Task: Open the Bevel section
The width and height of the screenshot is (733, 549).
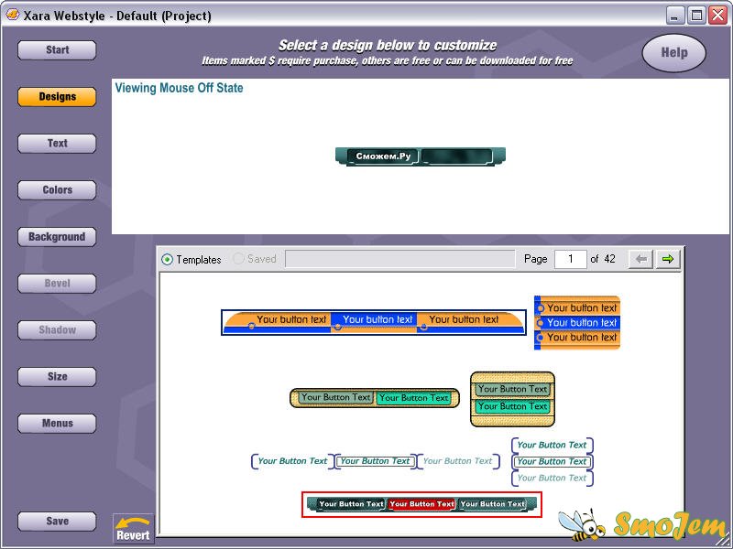Action: click(x=57, y=284)
